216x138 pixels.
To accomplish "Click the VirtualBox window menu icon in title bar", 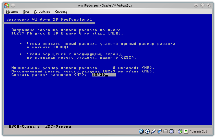I will [7, 5].
